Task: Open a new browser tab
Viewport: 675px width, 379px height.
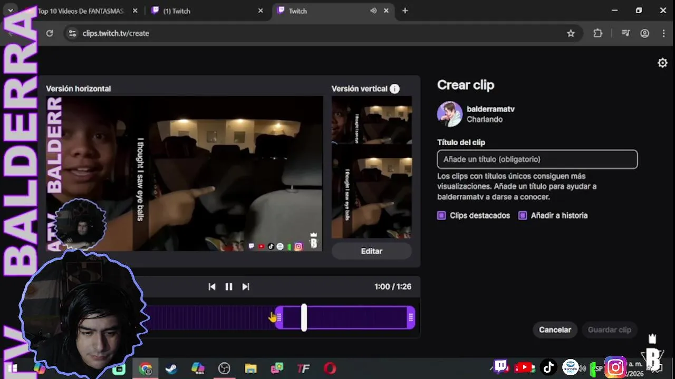Action: pos(405,11)
